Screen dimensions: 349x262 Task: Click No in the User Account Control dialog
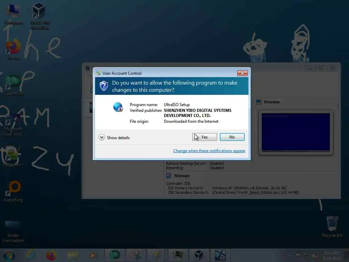(x=232, y=137)
